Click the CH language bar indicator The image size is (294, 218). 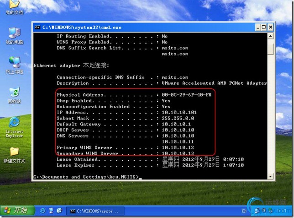[244, 211]
